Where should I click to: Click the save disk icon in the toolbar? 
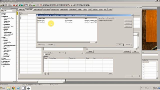pos(3,5)
